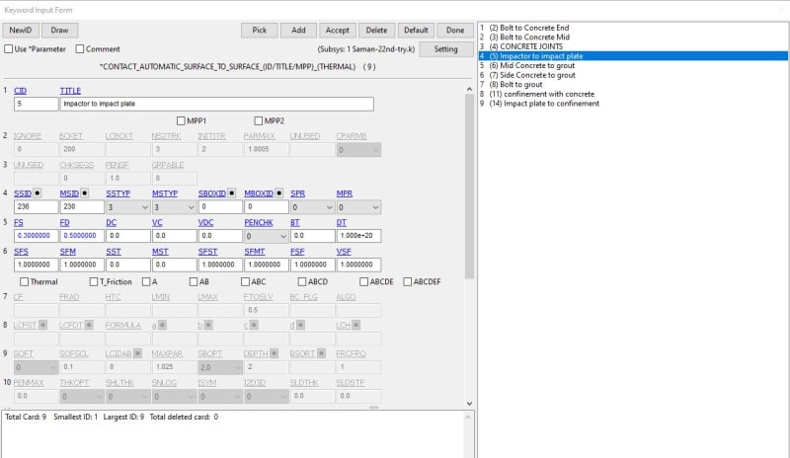Open the Setting button
Viewport: 790px width, 458px height.
click(446, 49)
